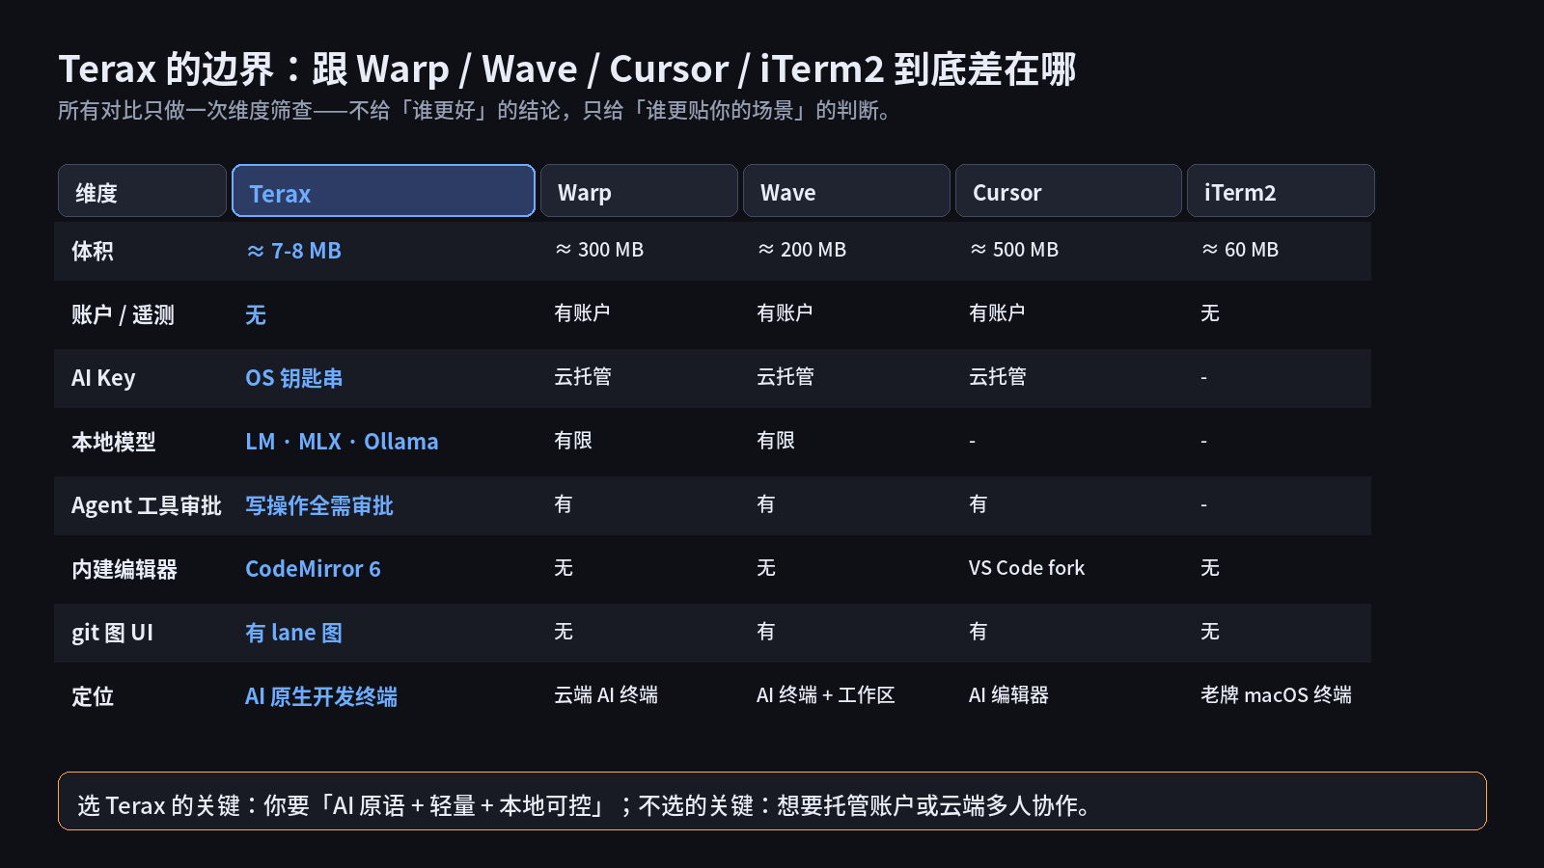This screenshot has width=1544, height=868.
Task: Select the OS 钥匙串 cell
Action: [293, 378]
